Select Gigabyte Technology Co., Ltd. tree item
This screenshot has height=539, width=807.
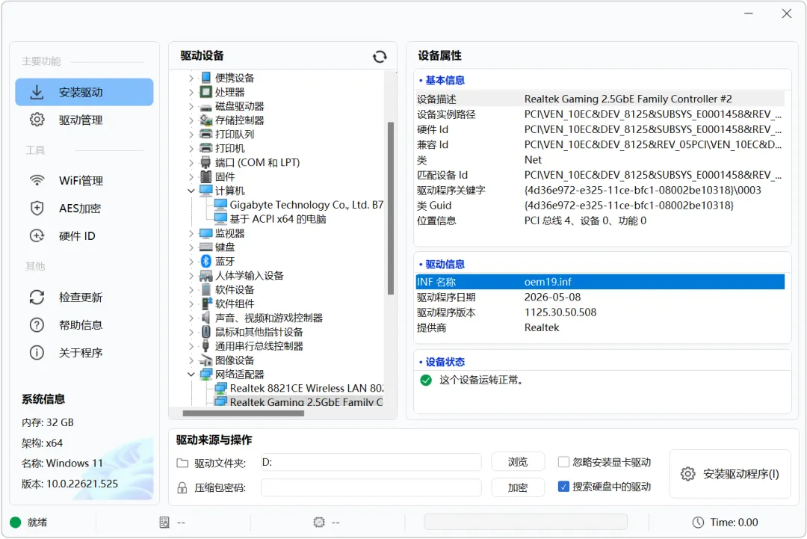tap(300, 205)
